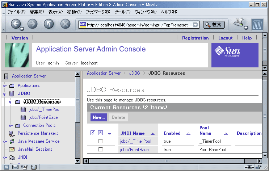
Task: Open the Help link
Action: point(247,38)
